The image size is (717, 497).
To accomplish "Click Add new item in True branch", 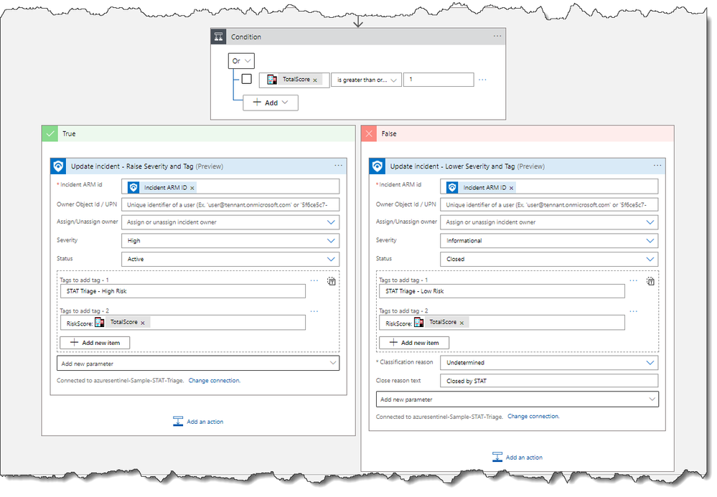I will (95, 343).
